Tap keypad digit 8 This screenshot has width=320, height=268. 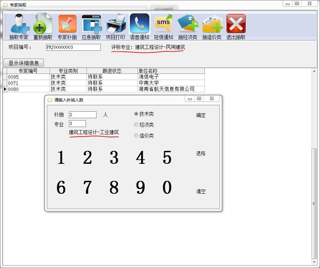(114, 187)
